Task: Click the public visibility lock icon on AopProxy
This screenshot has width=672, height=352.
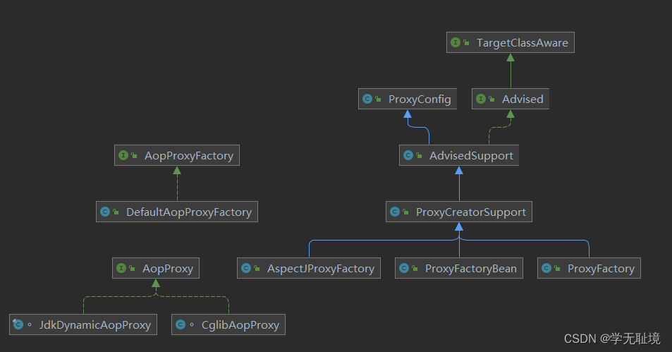Action: [132, 268]
